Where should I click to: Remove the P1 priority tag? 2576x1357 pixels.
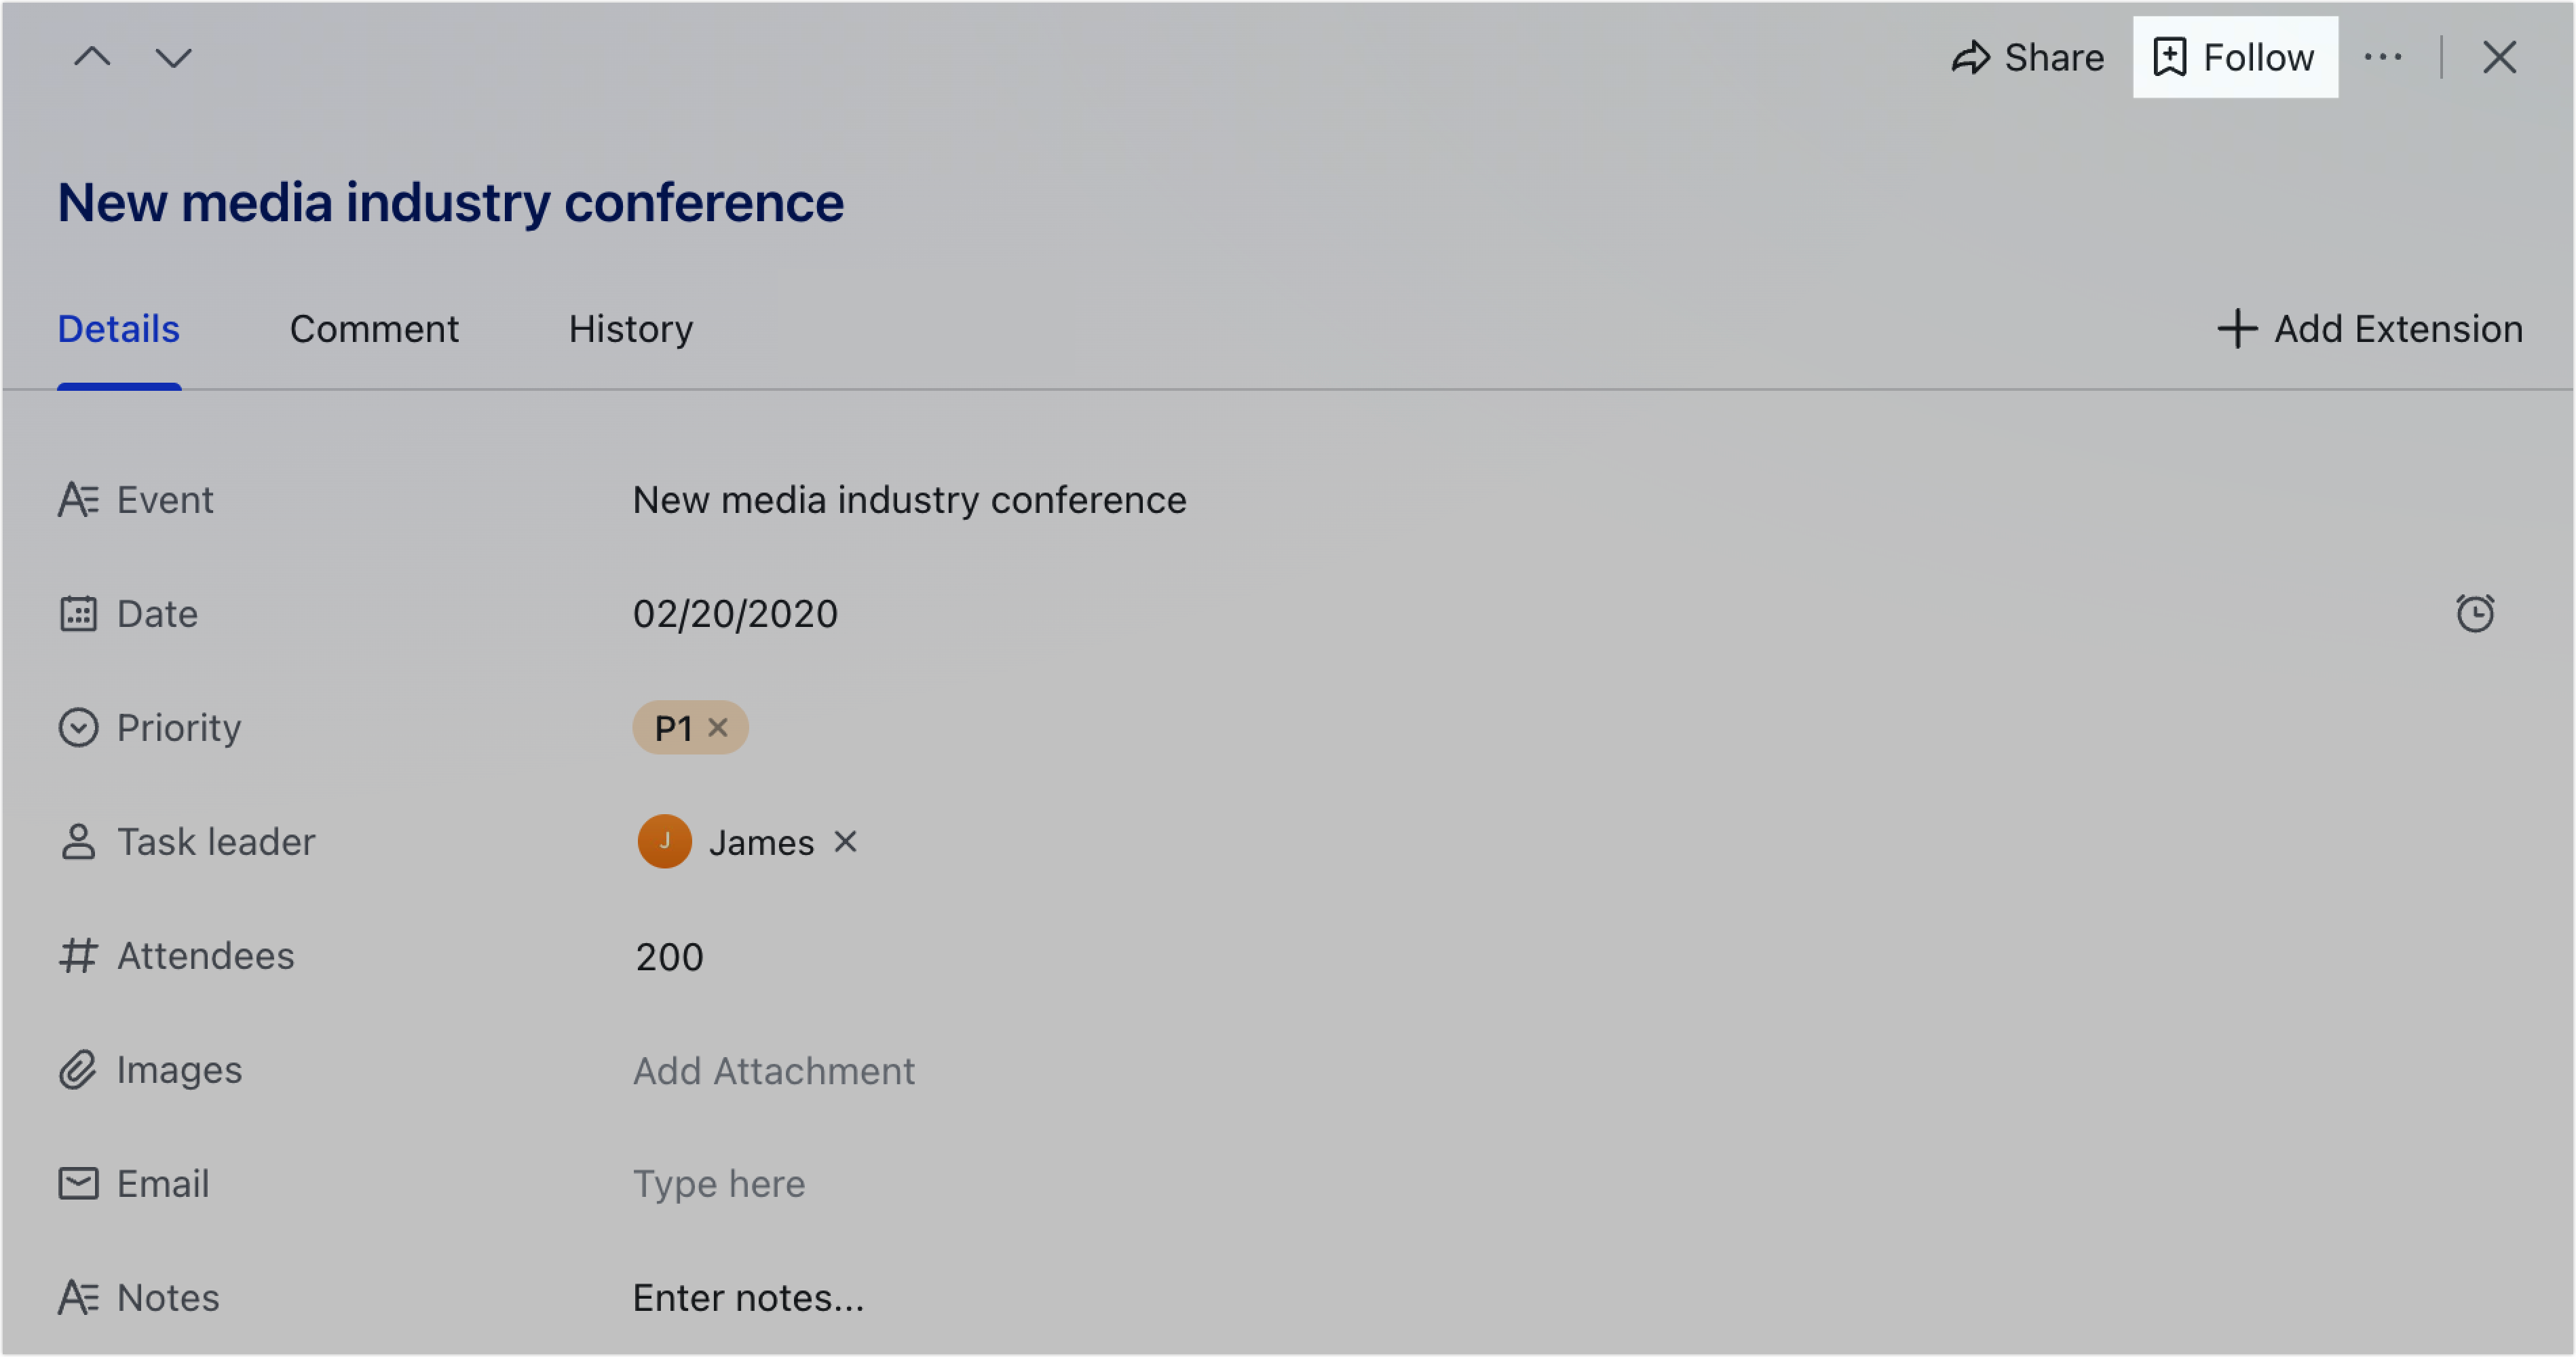(718, 727)
